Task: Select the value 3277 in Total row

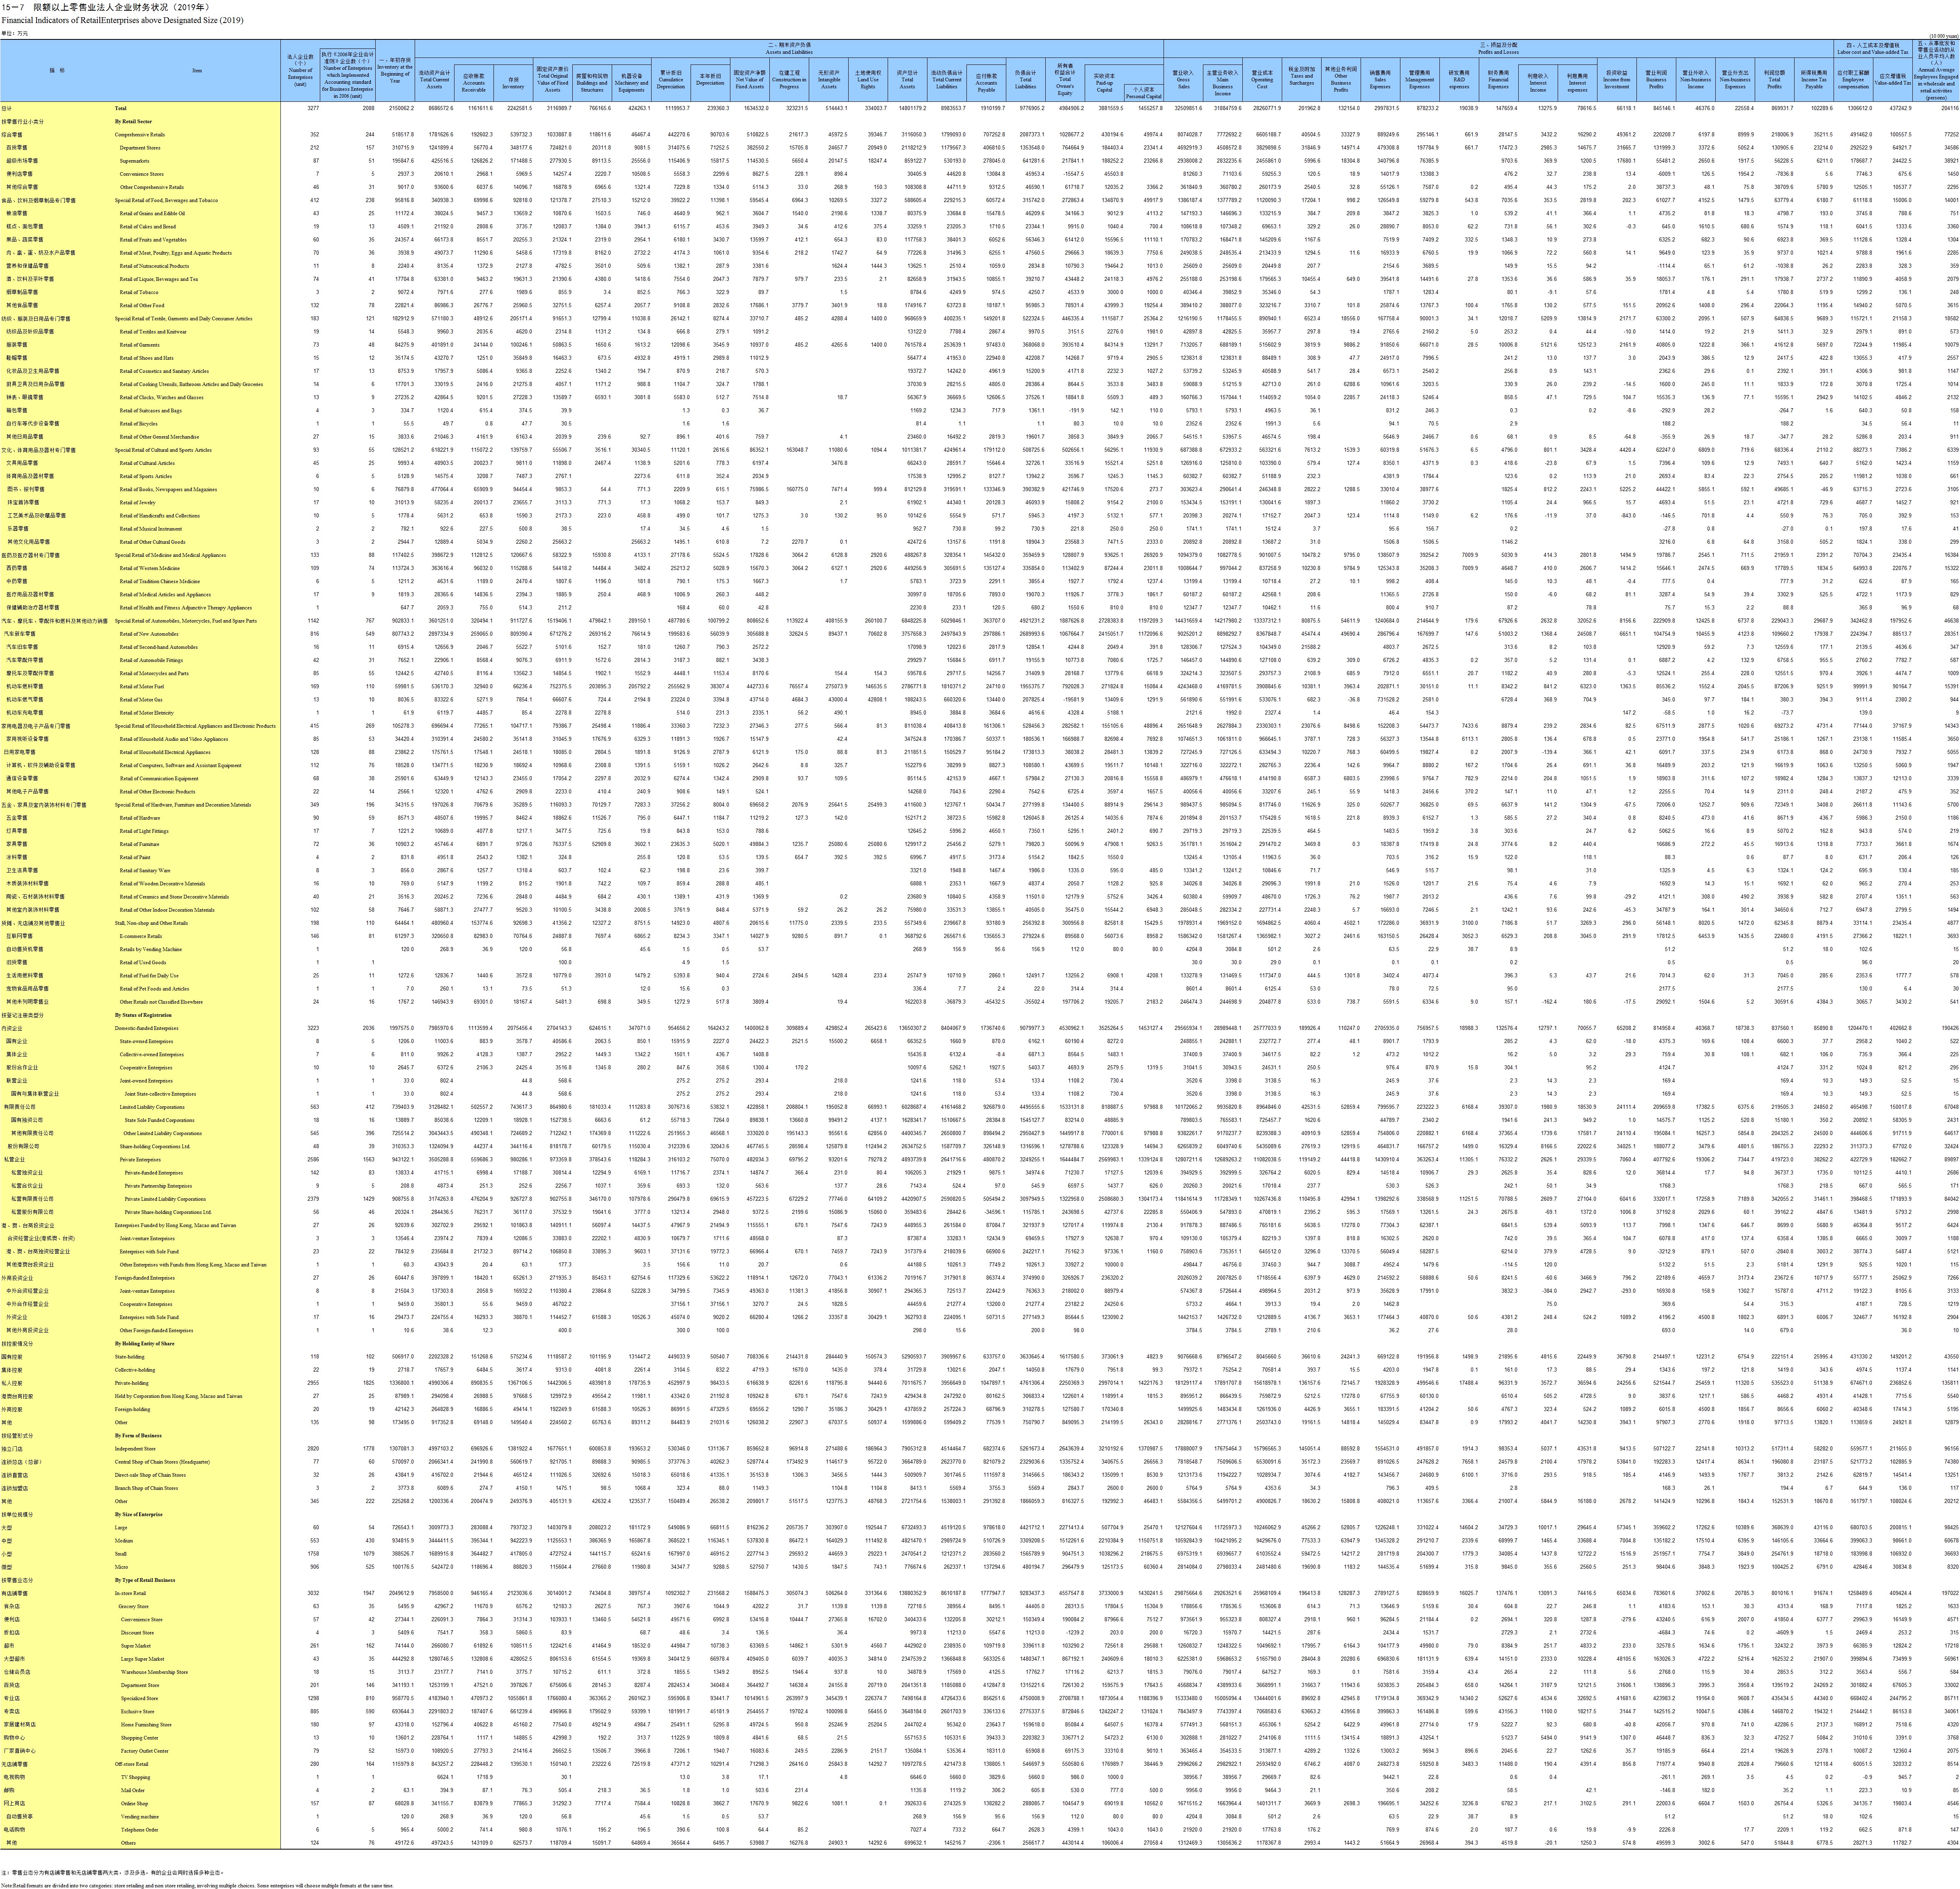Action: point(312,108)
